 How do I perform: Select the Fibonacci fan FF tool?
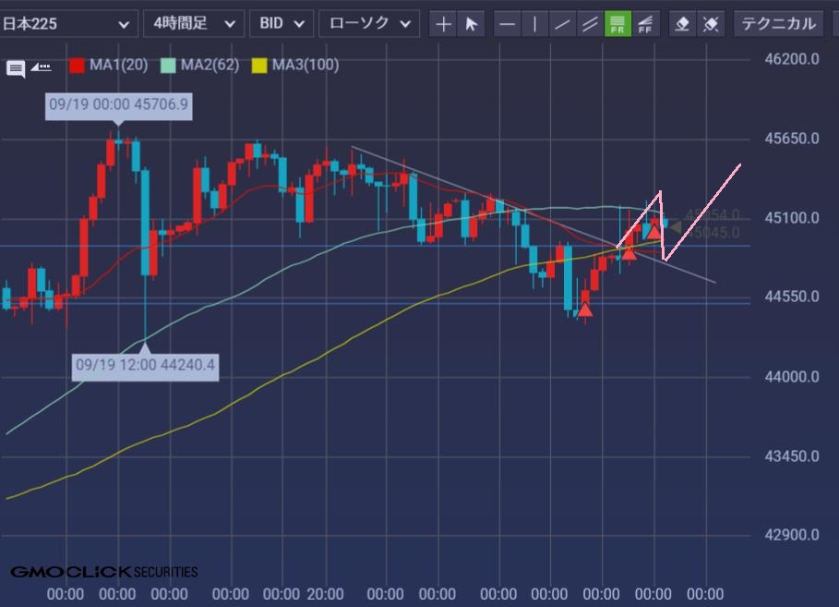point(646,24)
